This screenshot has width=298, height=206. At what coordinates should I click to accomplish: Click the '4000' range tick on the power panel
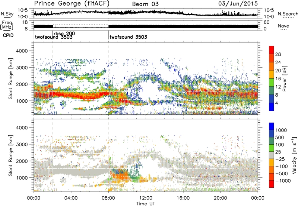(22, 51)
